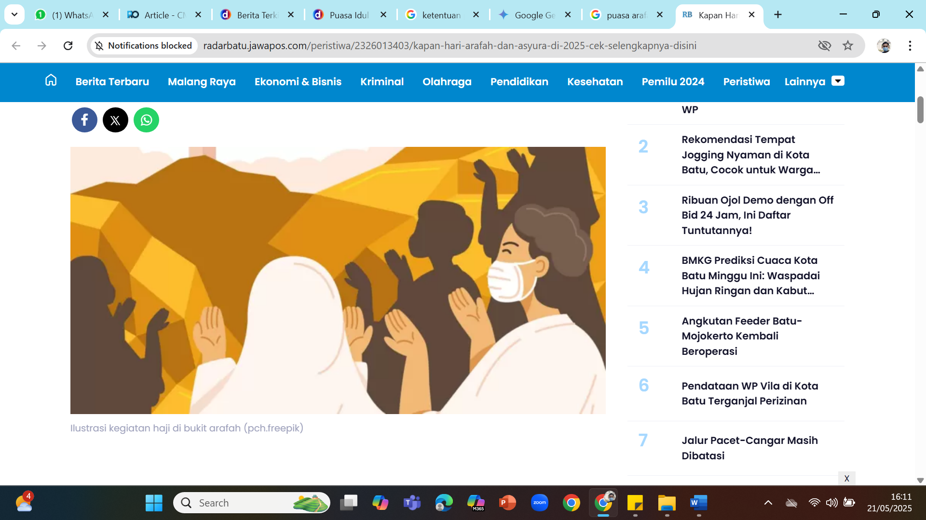Share the article on X
Screen dimensions: 926x520
[115, 119]
